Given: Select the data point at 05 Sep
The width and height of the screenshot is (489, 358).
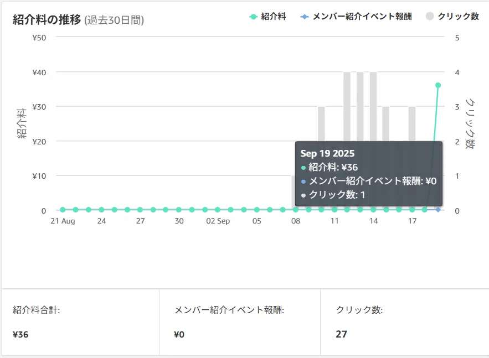Looking at the screenshot, I should tap(256, 210).
